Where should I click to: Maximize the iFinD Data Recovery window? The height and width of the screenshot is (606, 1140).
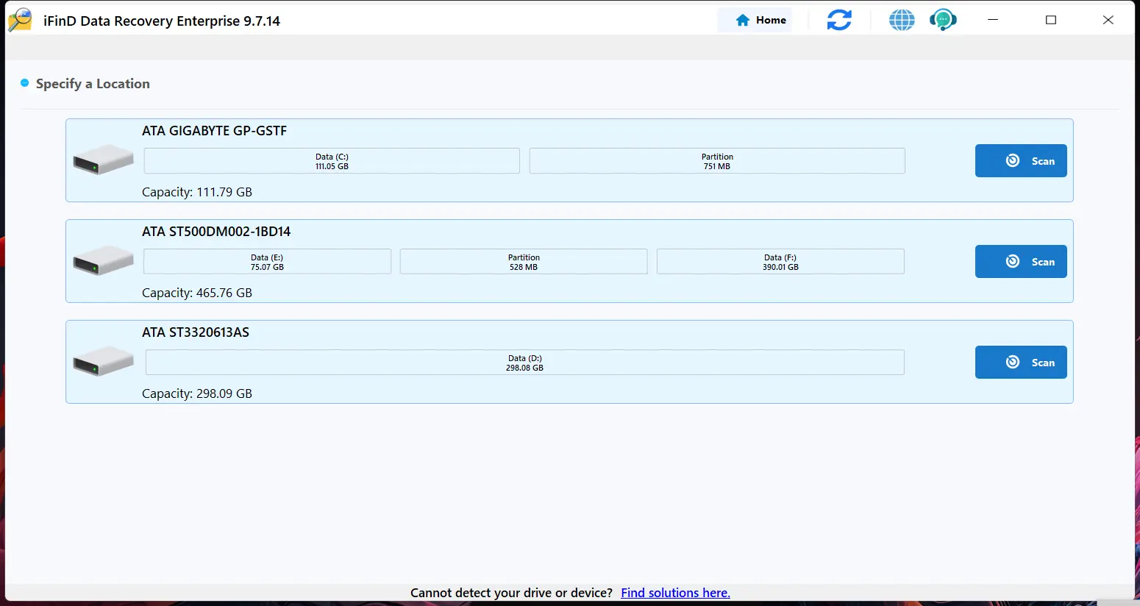pos(1051,20)
